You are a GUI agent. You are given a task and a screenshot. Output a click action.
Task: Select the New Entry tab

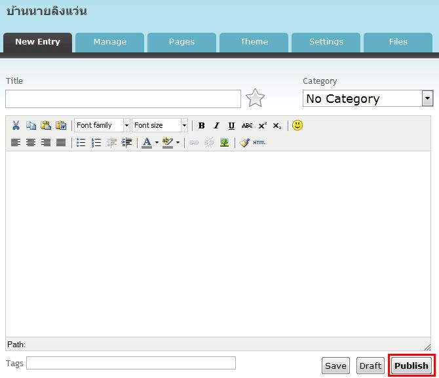(37, 42)
